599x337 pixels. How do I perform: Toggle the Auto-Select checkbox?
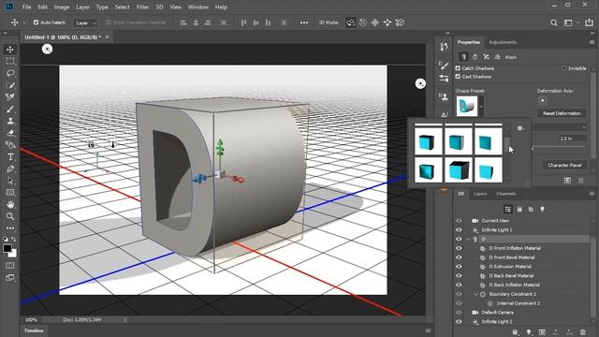click(36, 22)
